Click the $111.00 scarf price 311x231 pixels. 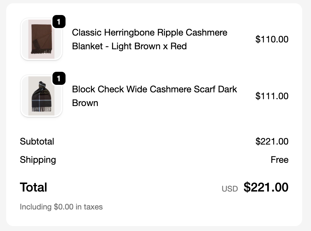[x=272, y=96]
